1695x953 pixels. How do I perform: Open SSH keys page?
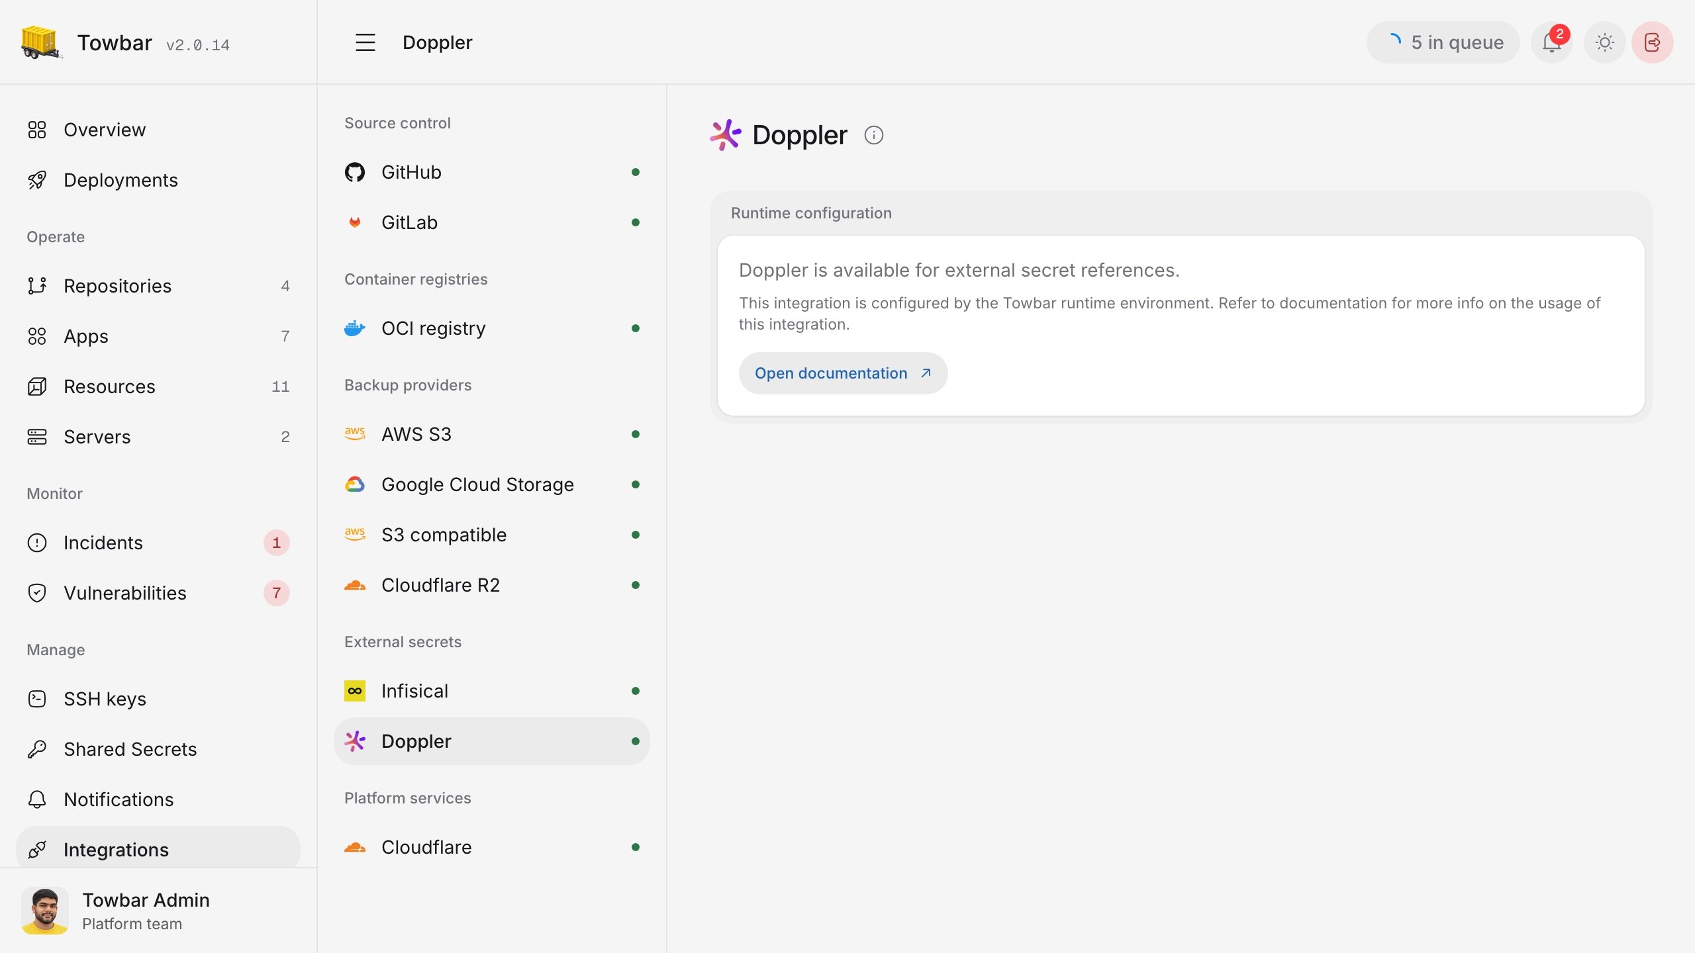pos(158,699)
